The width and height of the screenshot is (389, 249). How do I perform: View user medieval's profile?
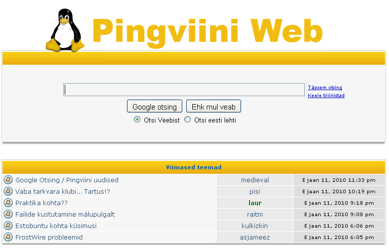pos(255,180)
